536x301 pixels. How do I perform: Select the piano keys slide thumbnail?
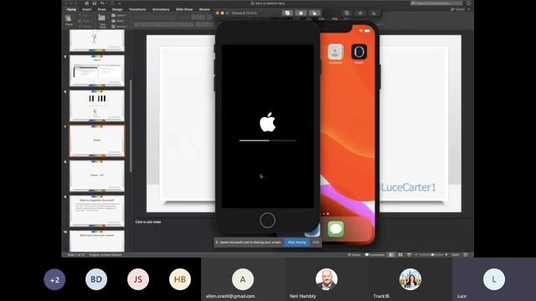pyautogui.click(x=97, y=106)
